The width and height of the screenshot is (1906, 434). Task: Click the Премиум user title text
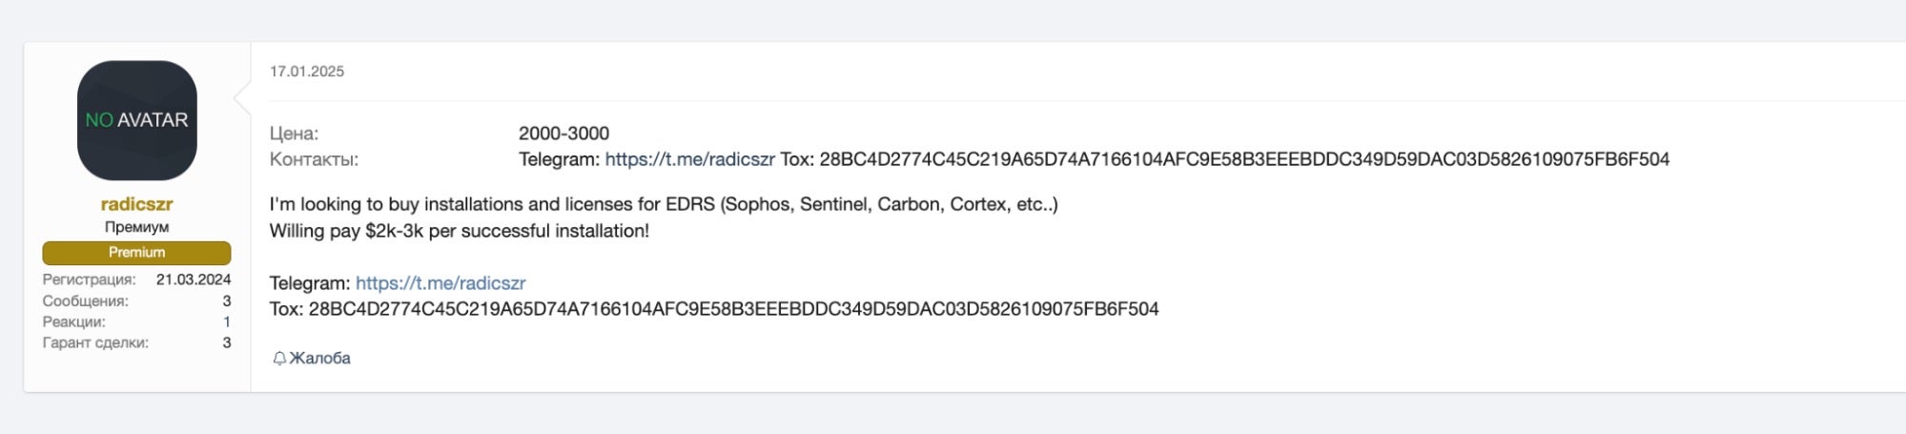(x=136, y=227)
